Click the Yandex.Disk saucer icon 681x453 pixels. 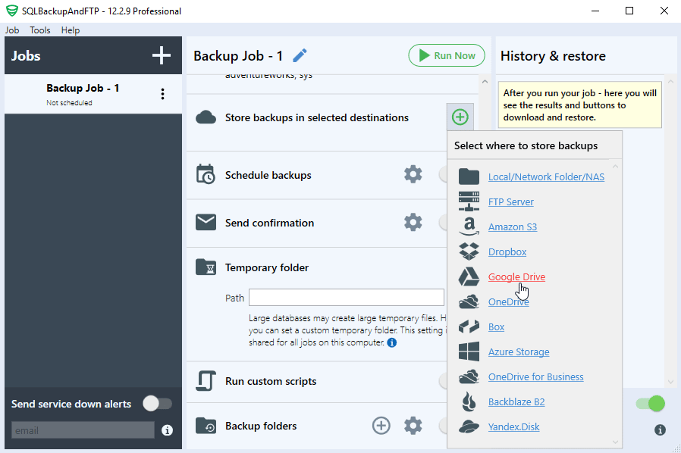pos(469,426)
